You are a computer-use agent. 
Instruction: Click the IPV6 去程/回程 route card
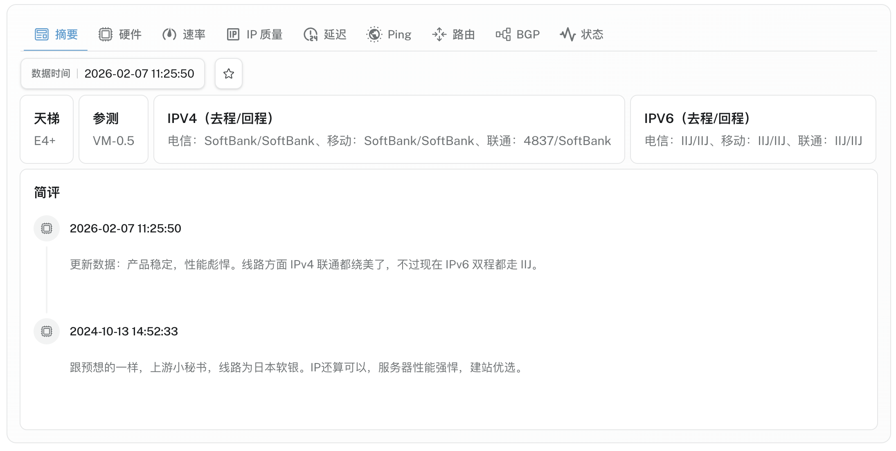pyautogui.click(x=753, y=129)
